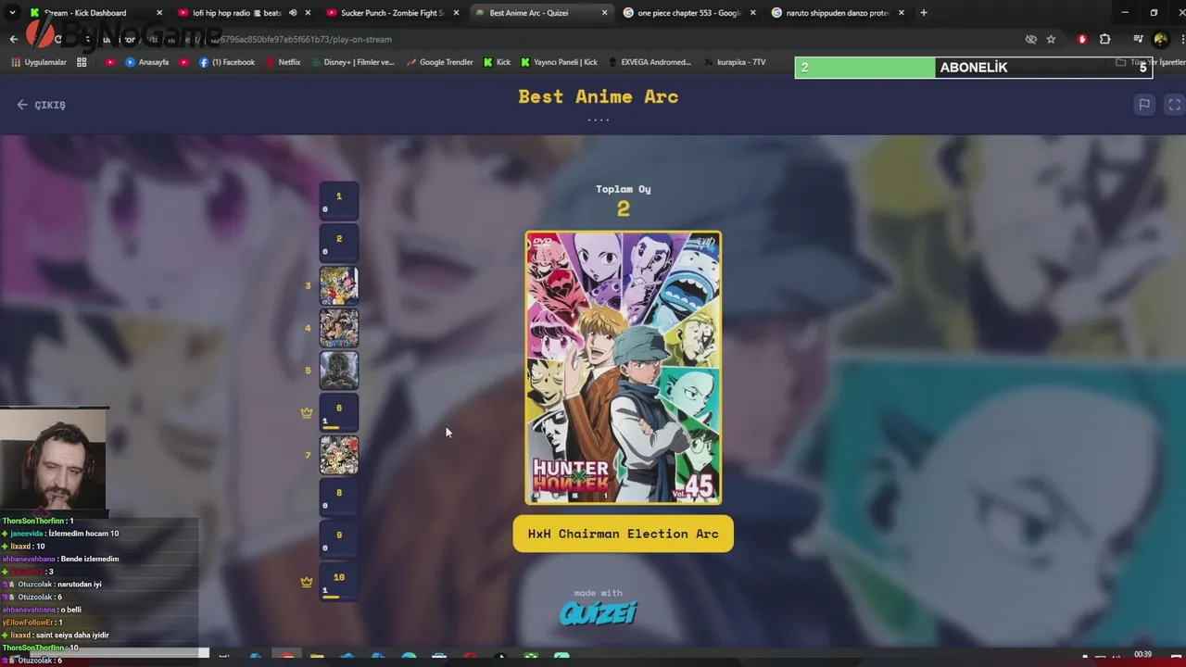This screenshot has height=667, width=1186.
Task: Open the extensions puzzle icon
Action: pos(1104,39)
